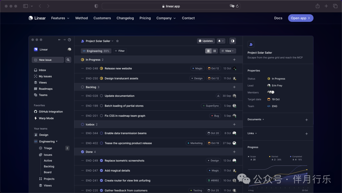
Task: Click user avatar next to Linear workspace
Action: pos(69,49)
